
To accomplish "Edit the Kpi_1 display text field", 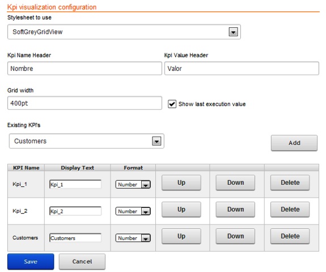I will (x=75, y=184).
